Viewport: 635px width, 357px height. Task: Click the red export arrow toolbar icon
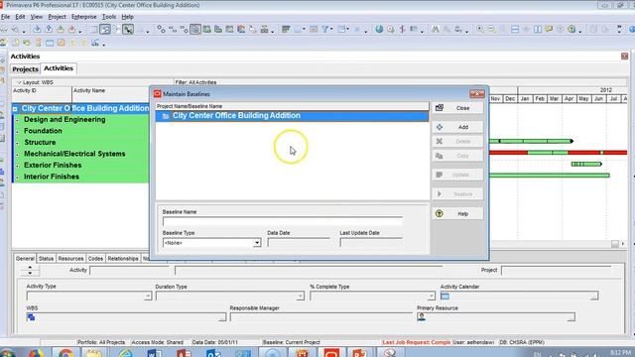click(71, 29)
